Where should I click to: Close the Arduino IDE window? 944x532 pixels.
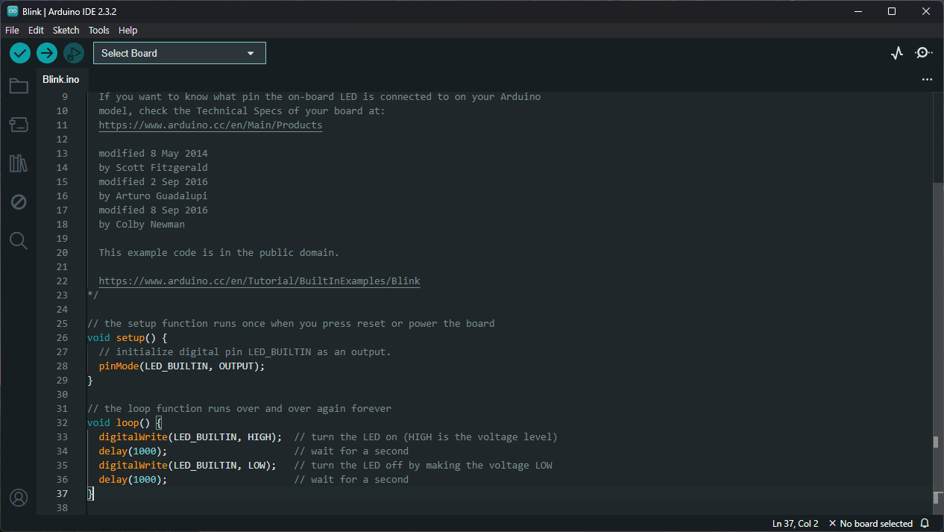coord(926,11)
